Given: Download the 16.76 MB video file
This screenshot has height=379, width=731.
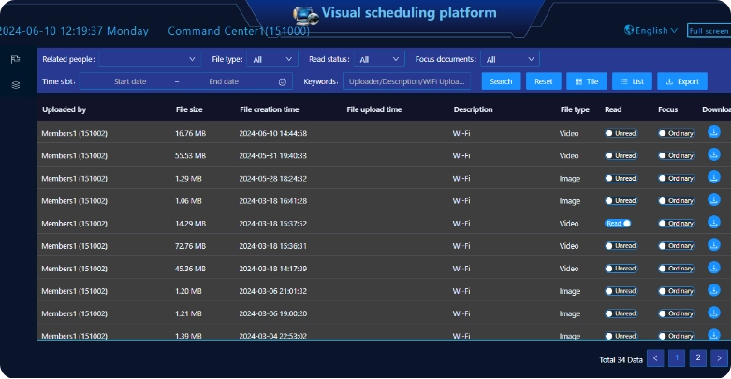Looking at the screenshot, I should [713, 132].
